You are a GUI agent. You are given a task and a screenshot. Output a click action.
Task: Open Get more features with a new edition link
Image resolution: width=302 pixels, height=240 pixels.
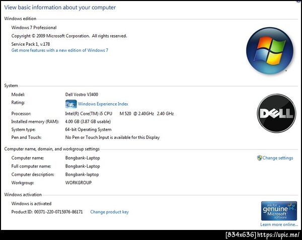coord(60,50)
